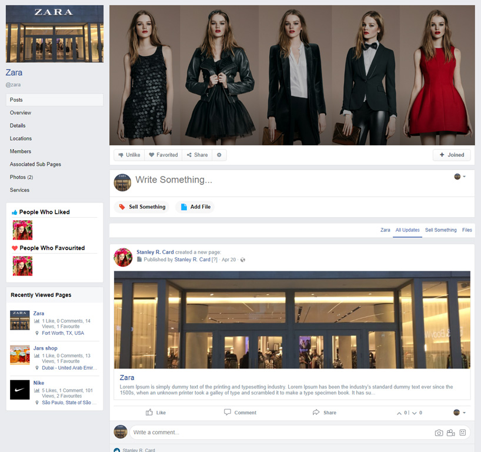Click the Write a comment input field

(276, 433)
